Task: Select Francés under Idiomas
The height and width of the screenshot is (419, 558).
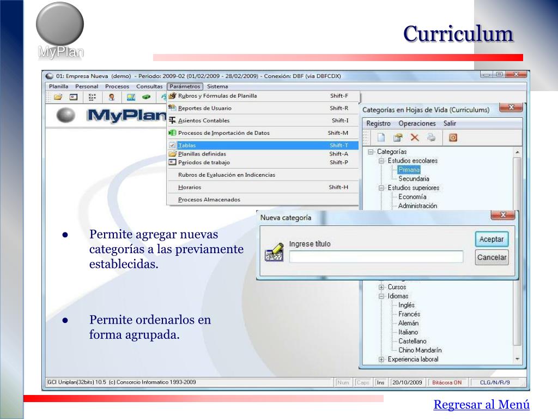Action: click(x=409, y=314)
